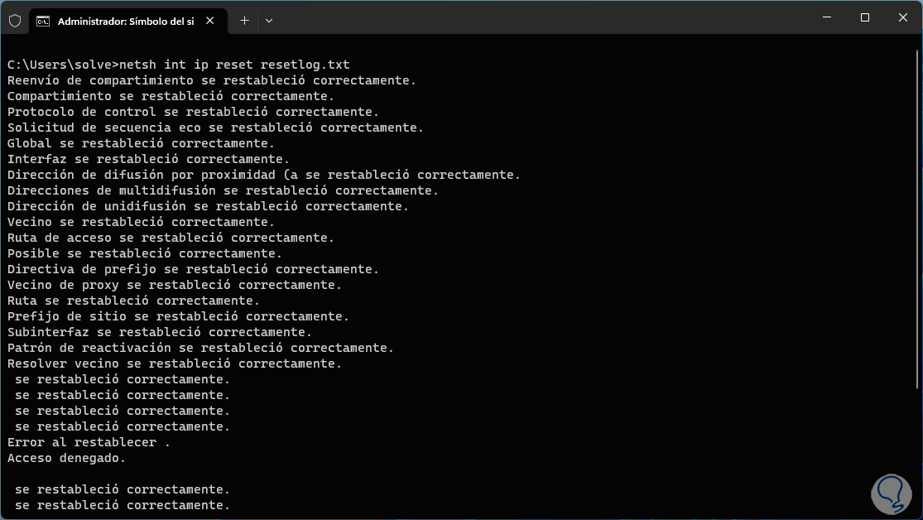Click the 'Interfaz se restableció correctamente' line

click(x=148, y=159)
